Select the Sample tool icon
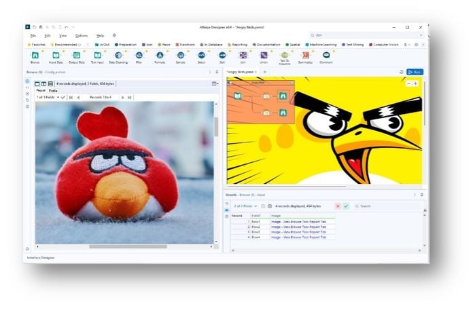Image resolution: width=475 pixels, height=310 pixels. [x=181, y=56]
